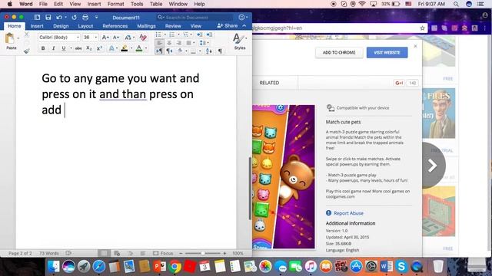
Task: Open the bullet list style dropdown arrow
Action: tap(165, 34)
